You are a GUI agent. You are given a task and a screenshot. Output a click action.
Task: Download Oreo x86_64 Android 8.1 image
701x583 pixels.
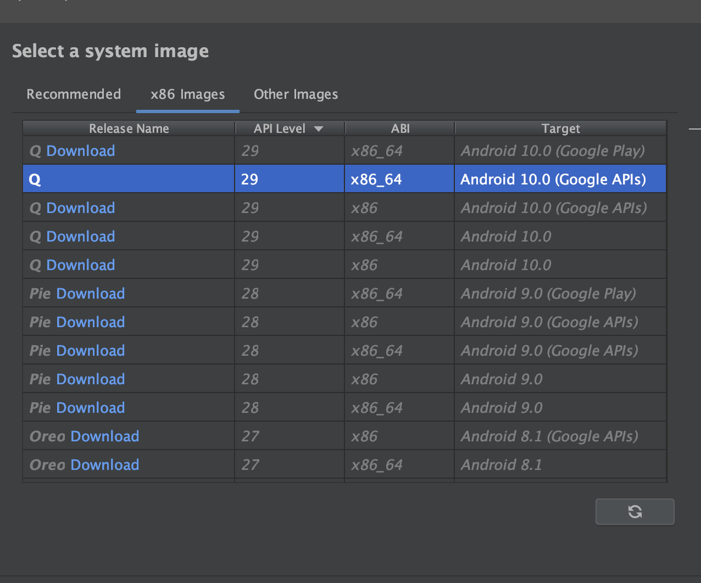105,465
